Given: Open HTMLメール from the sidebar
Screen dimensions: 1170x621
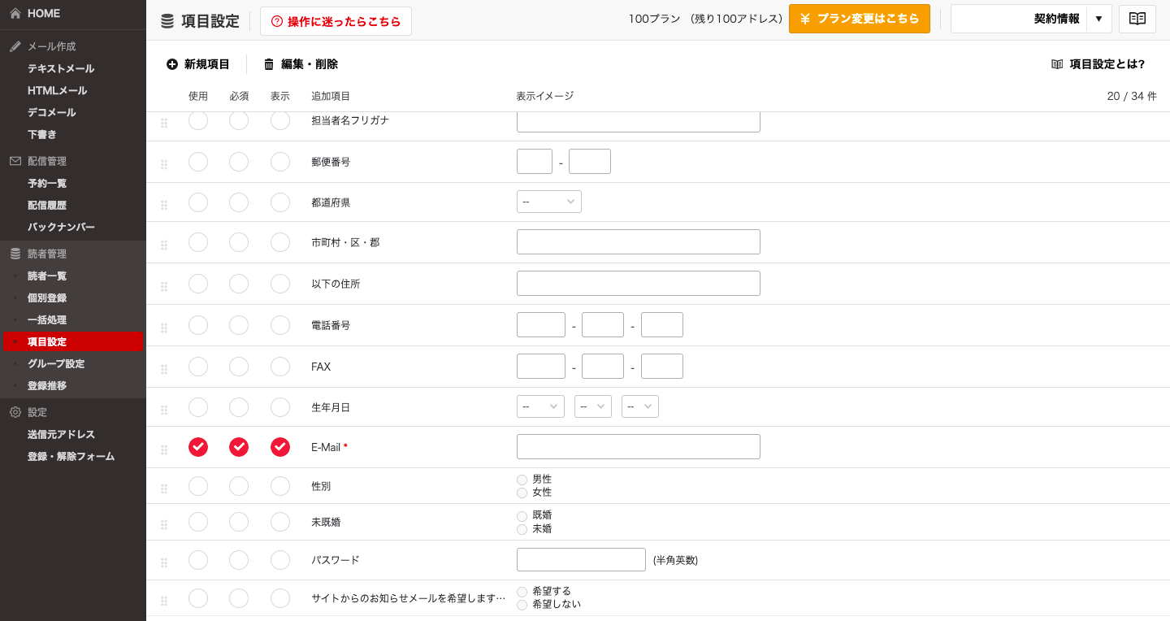Looking at the screenshot, I should pos(57,91).
